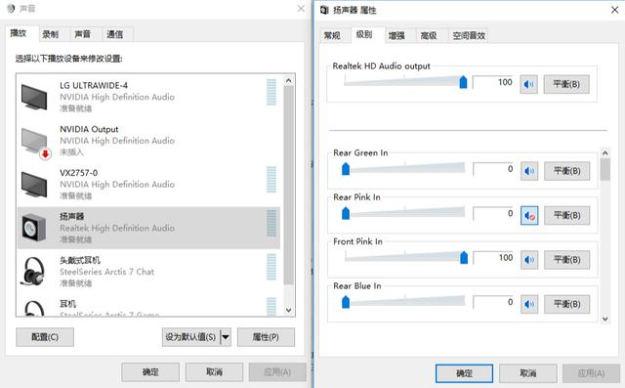The width and height of the screenshot is (625, 388).
Task: Select NVIDIA Output unplugged device icon
Action: tap(36, 143)
